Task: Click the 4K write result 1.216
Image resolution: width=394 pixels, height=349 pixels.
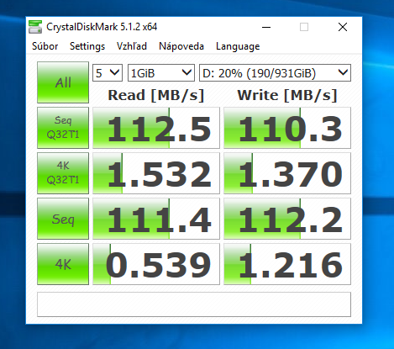Action: (287, 264)
